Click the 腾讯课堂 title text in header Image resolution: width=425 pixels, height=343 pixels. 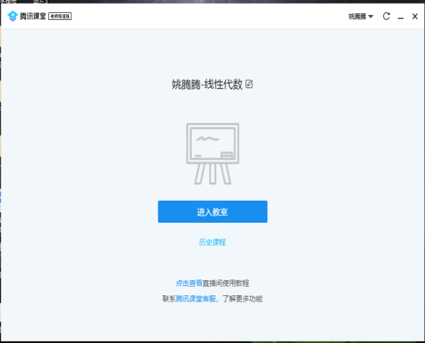[33, 16]
